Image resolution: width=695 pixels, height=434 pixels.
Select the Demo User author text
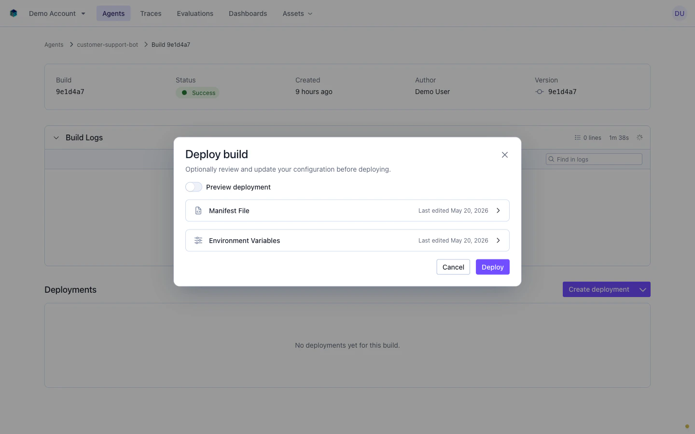pos(432,92)
